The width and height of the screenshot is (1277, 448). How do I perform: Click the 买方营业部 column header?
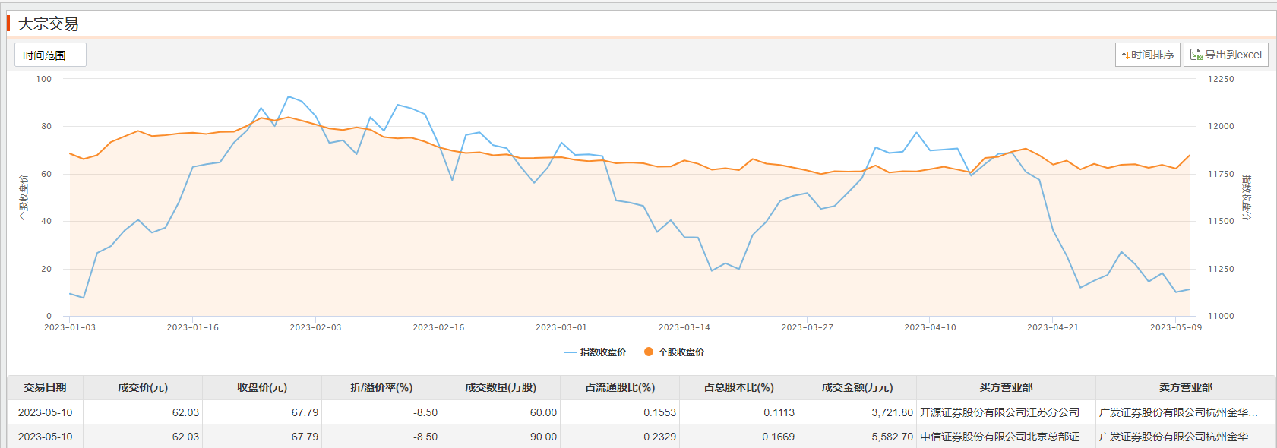coord(1006,387)
